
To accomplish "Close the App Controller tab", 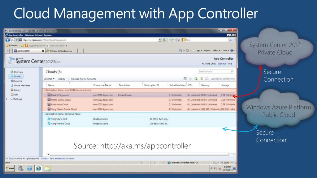I will [43, 51].
